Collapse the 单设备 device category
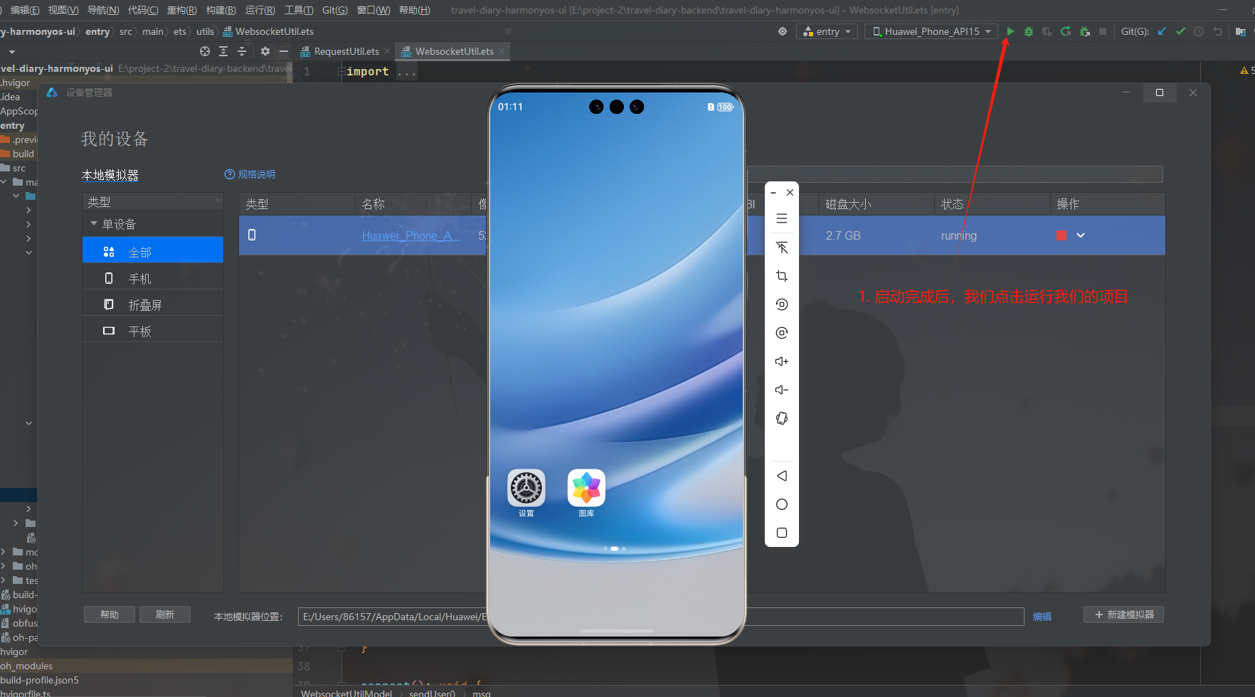The image size is (1255, 697). point(94,224)
